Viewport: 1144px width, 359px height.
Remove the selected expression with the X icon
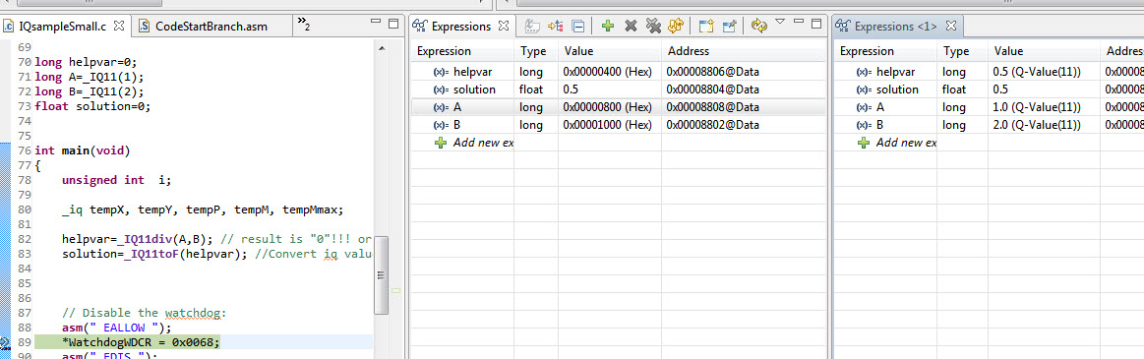point(632,27)
